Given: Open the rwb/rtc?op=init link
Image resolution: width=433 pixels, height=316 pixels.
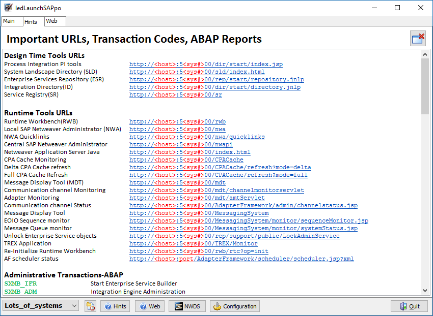Looking at the screenshot, I should coord(199,251).
